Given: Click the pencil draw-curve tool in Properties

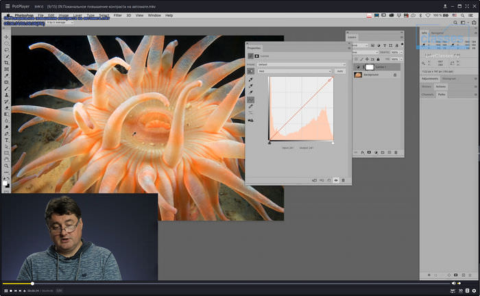Looking at the screenshot, I should [251, 107].
